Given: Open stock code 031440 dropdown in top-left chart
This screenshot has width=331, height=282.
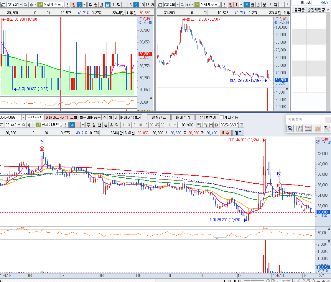Looking at the screenshot, I should point(21,5).
